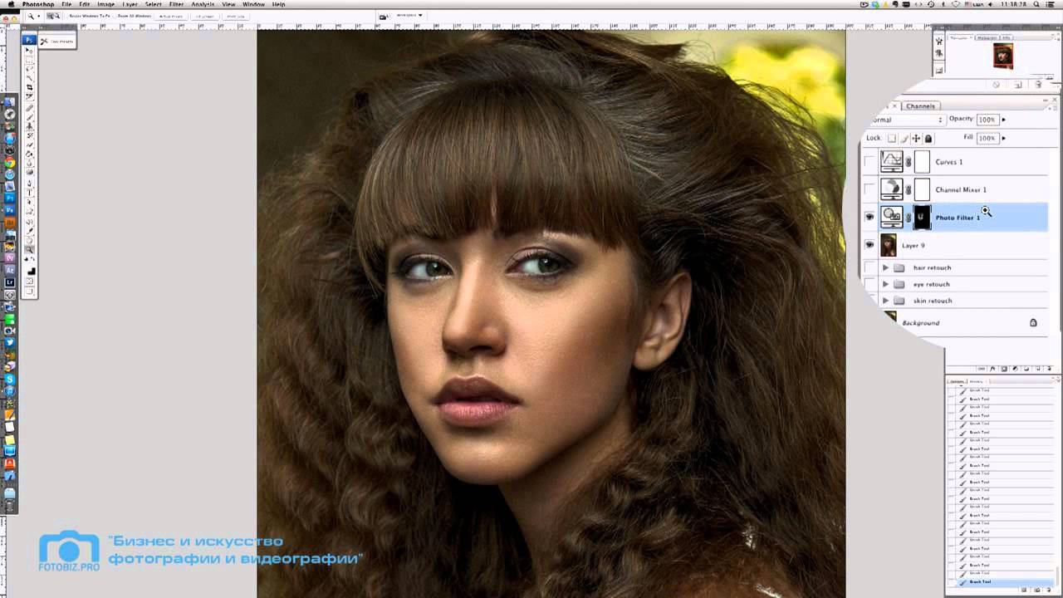
Task: Show the eye retouch group
Action: pos(870,284)
